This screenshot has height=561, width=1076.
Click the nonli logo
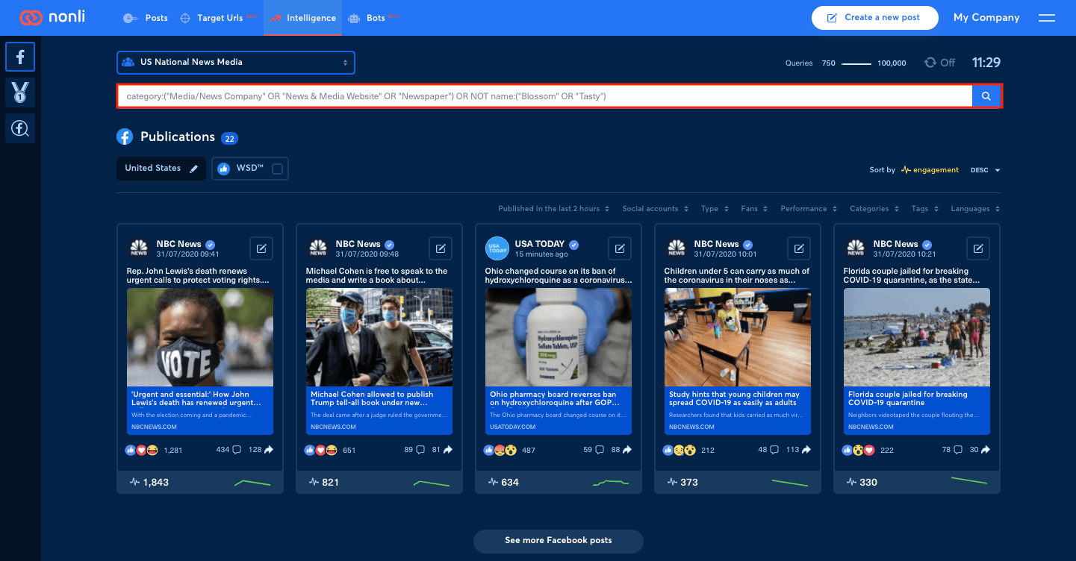(x=52, y=17)
